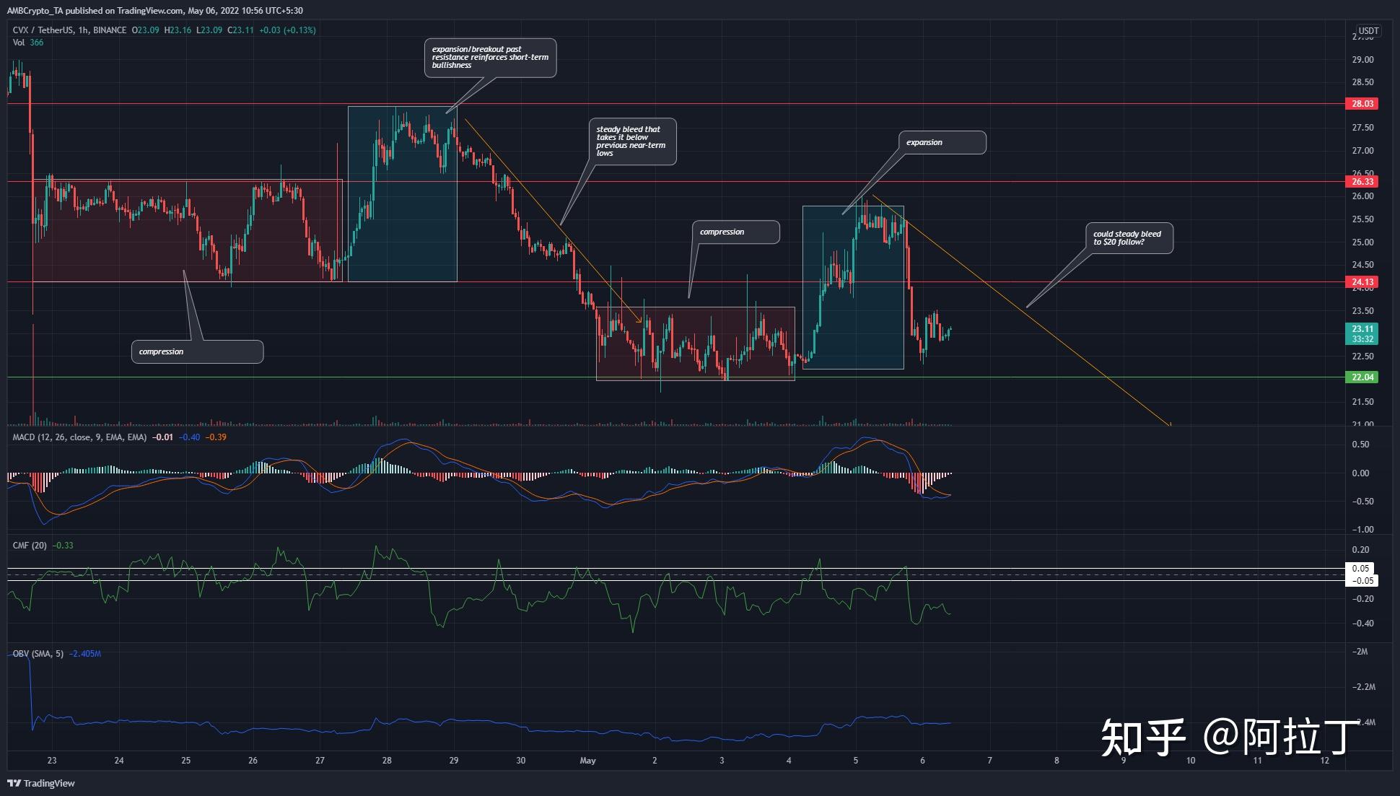Click the USDT currency label

(1368, 31)
